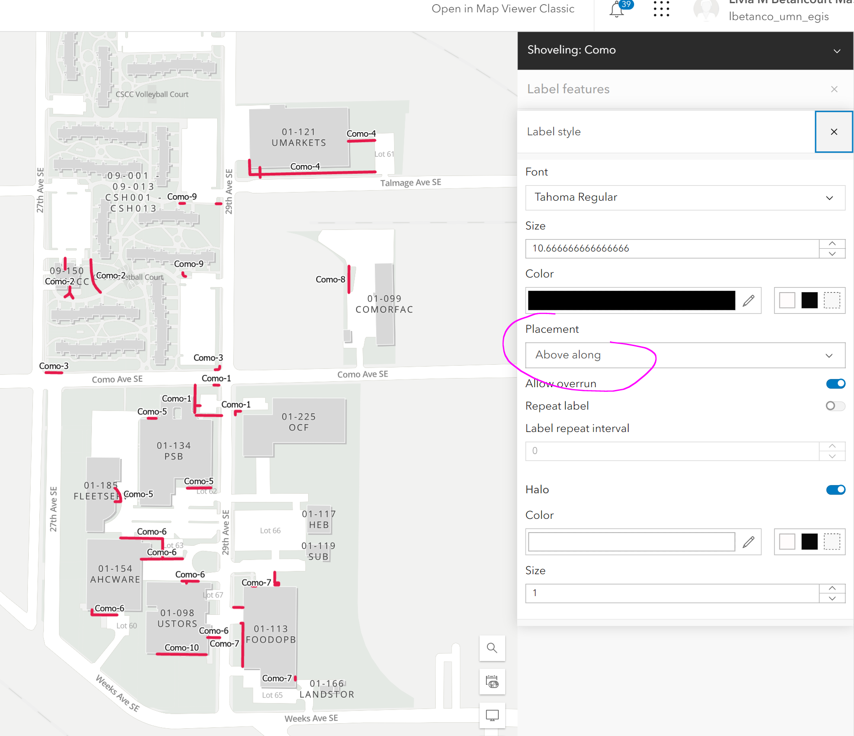
Task: Disable the Allow overrun toggle
Action: 836,384
